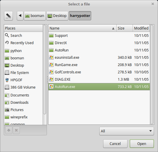
Task: Select the AutoRun folder icon
Action: pos(51,50)
